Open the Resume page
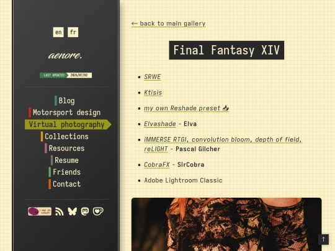The image size is (335, 251). click(65, 161)
